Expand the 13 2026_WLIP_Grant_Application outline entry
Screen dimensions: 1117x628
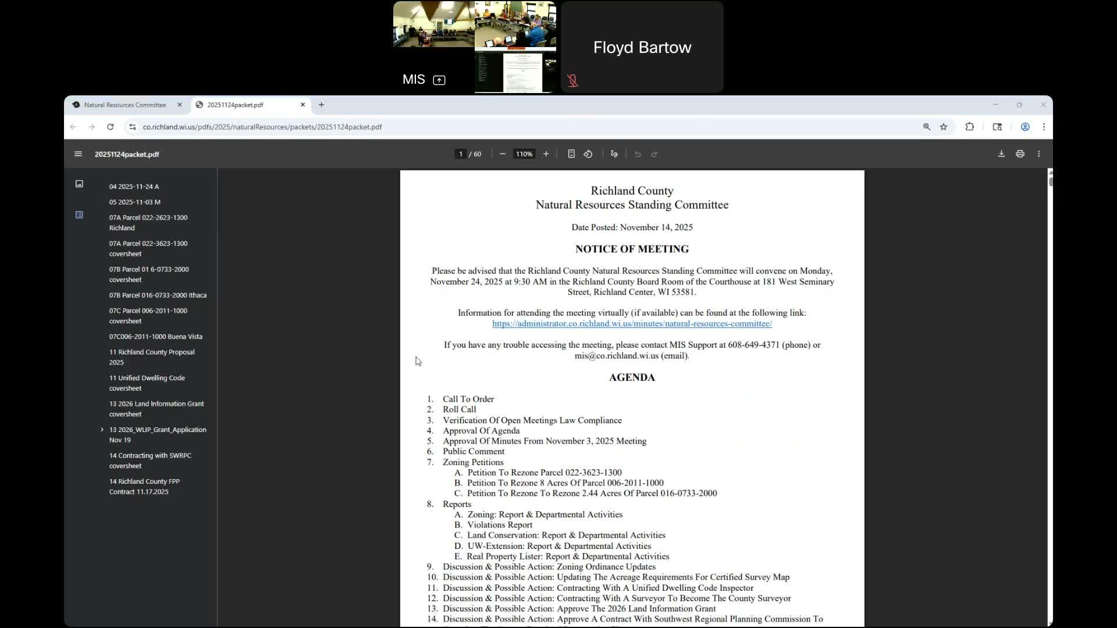pos(102,430)
